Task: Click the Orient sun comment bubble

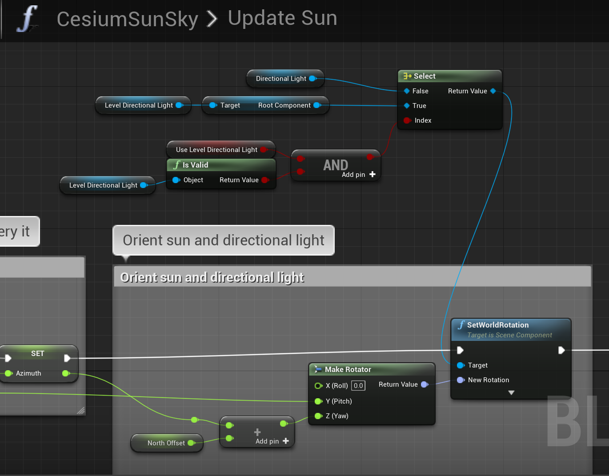Action: click(x=224, y=240)
